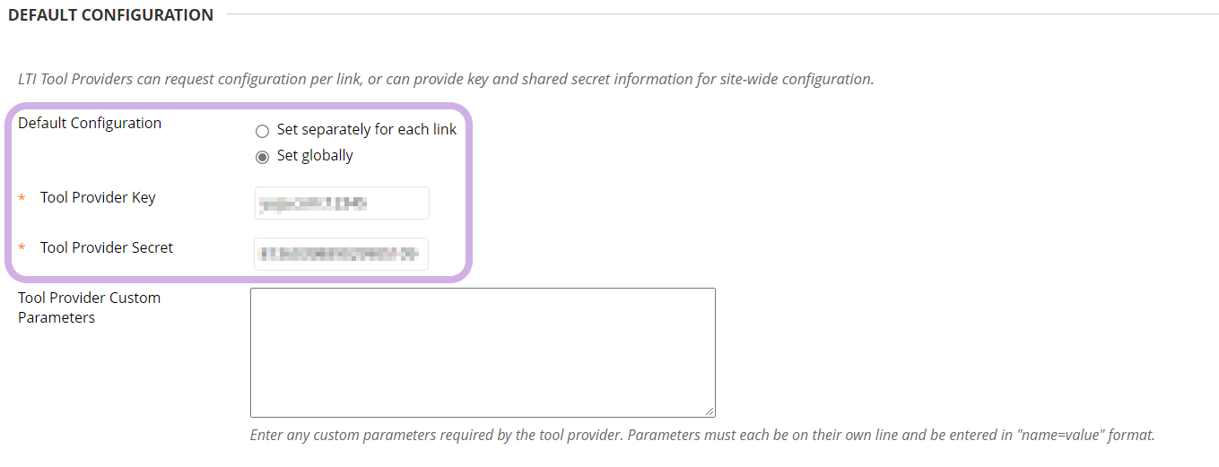1219x467 pixels.
Task: Click the purple highlight border around the settings
Action: 470,193
